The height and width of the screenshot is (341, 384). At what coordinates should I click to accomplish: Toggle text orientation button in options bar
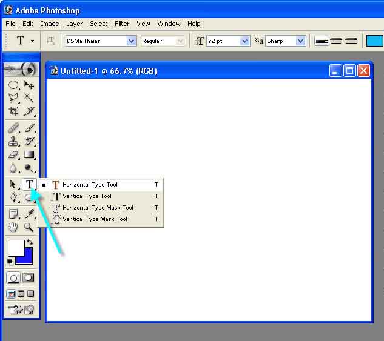tap(51, 41)
